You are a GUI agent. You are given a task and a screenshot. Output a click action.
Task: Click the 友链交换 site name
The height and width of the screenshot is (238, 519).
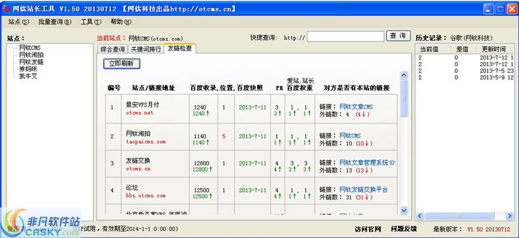138,161
